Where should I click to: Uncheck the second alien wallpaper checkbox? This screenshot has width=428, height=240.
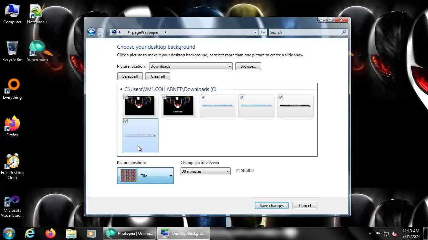[x=164, y=97]
